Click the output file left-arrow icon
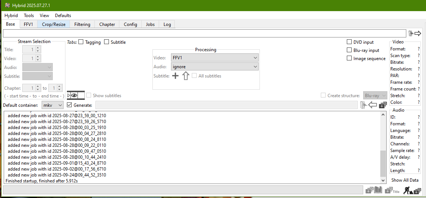The width and height of the screenshot is (426, 198). click(372, 105)
